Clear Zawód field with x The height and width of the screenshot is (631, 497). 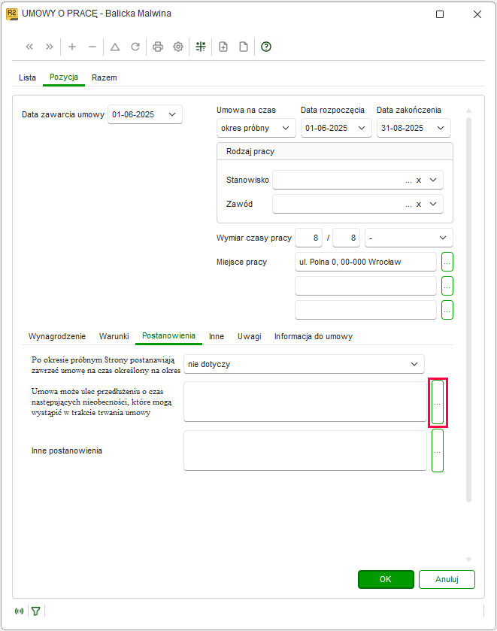(x=419, y=205)
